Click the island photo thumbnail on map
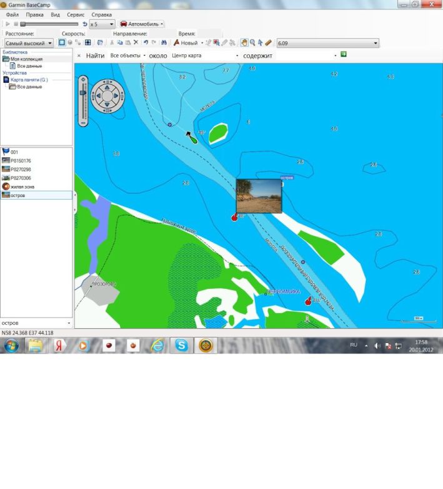This screenshot has height=489, width=443. [x=259, y=196]
